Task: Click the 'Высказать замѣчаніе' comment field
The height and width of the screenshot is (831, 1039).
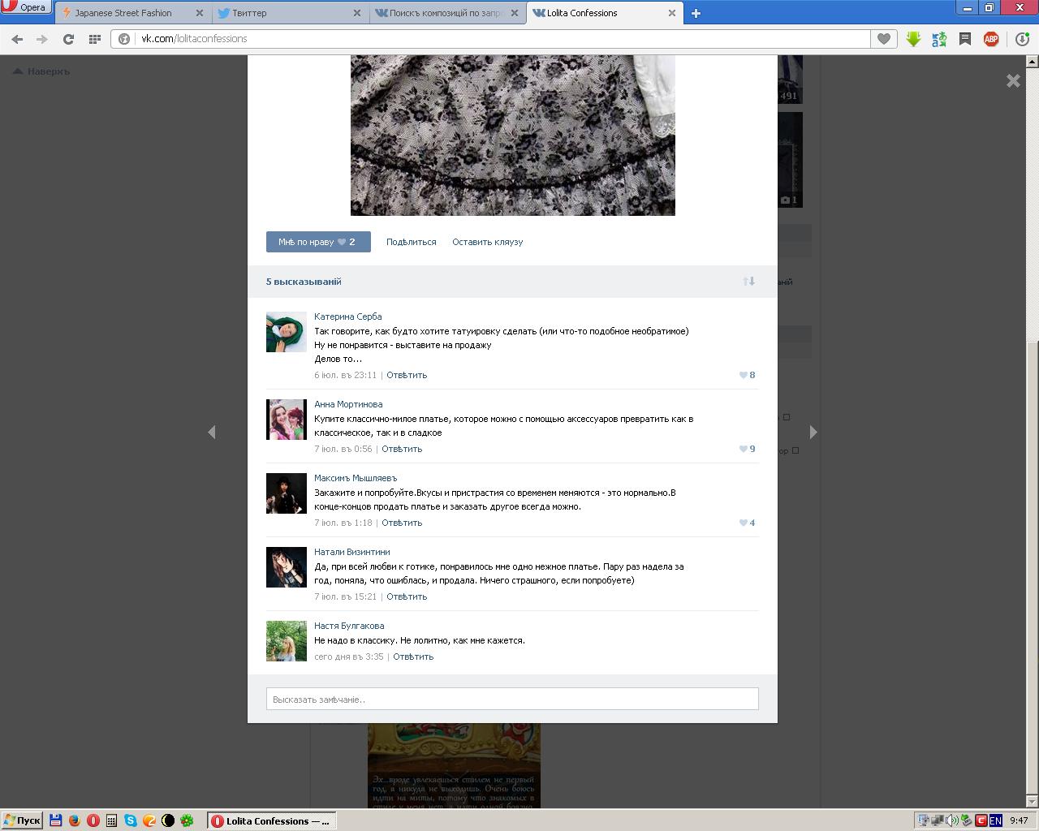Action: [x=512, y=699]
